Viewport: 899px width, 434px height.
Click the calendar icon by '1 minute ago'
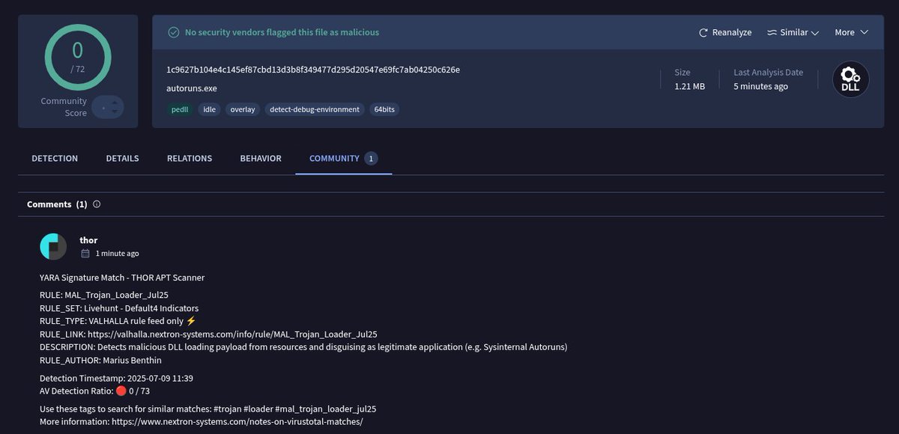coord(85,254)
